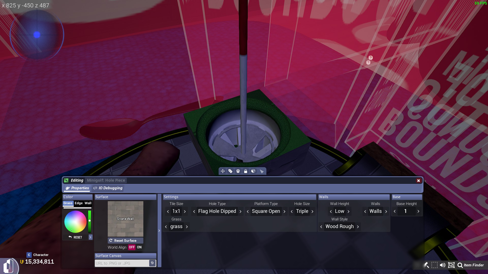Click the Flag Hole Dipped value
Screen dimensions: 488x274
217,211
